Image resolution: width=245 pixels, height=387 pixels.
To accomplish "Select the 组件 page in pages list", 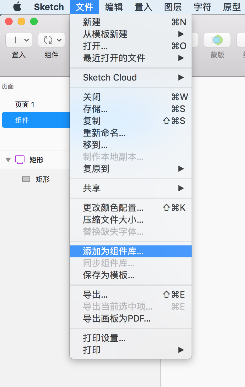I will tap(36, 120).
